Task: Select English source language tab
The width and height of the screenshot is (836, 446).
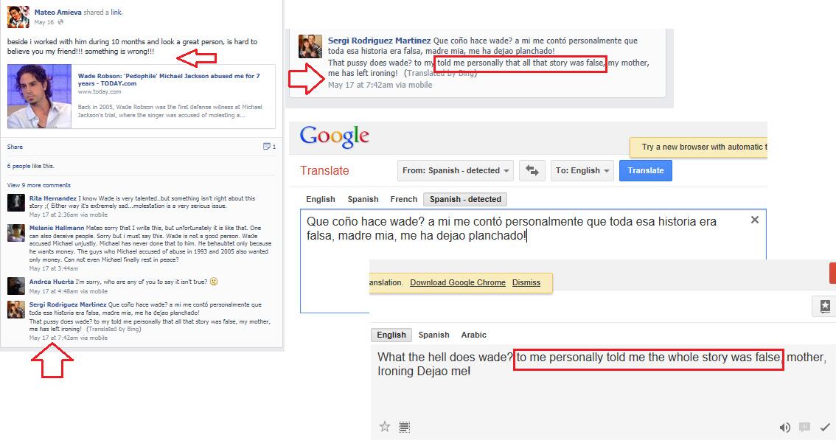Action: point(321,199)
